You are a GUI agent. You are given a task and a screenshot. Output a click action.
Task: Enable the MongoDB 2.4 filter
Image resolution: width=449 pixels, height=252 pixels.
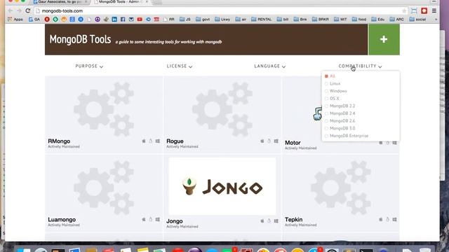(326, 113)
